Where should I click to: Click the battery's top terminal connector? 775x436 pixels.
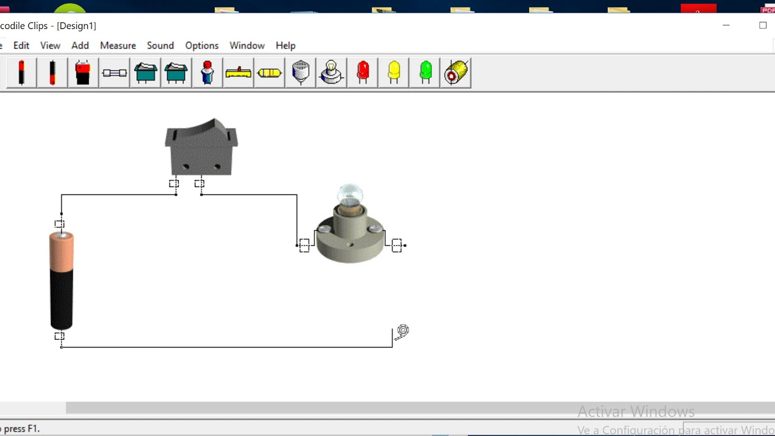point(59,224)
